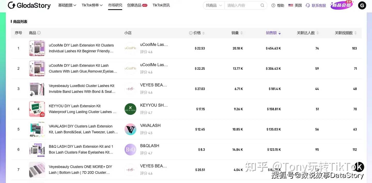This screenshot has height=183, width=372.
Task: Select the 市场研究 tab
Action: tap(115, 5)
